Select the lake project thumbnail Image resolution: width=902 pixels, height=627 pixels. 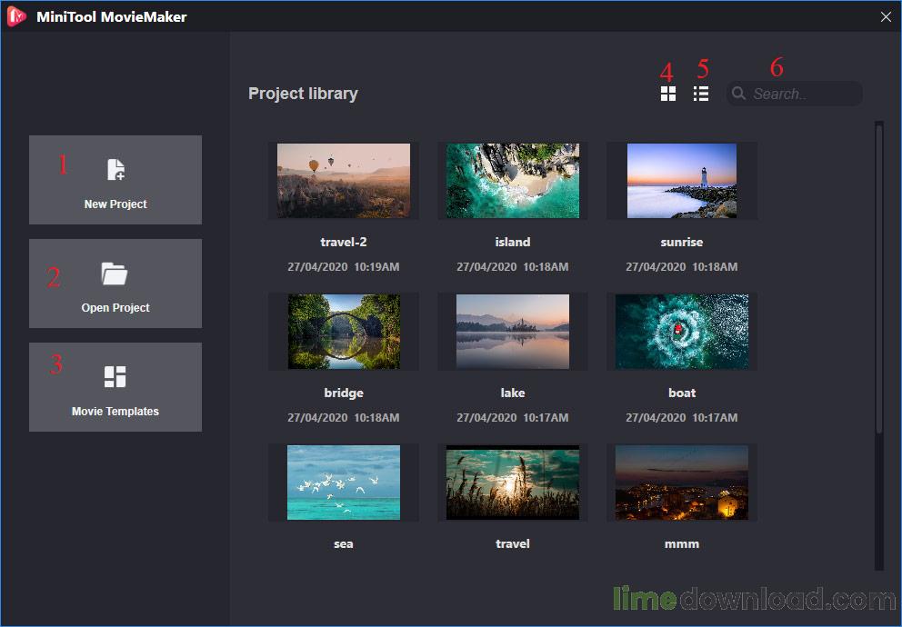513,331
